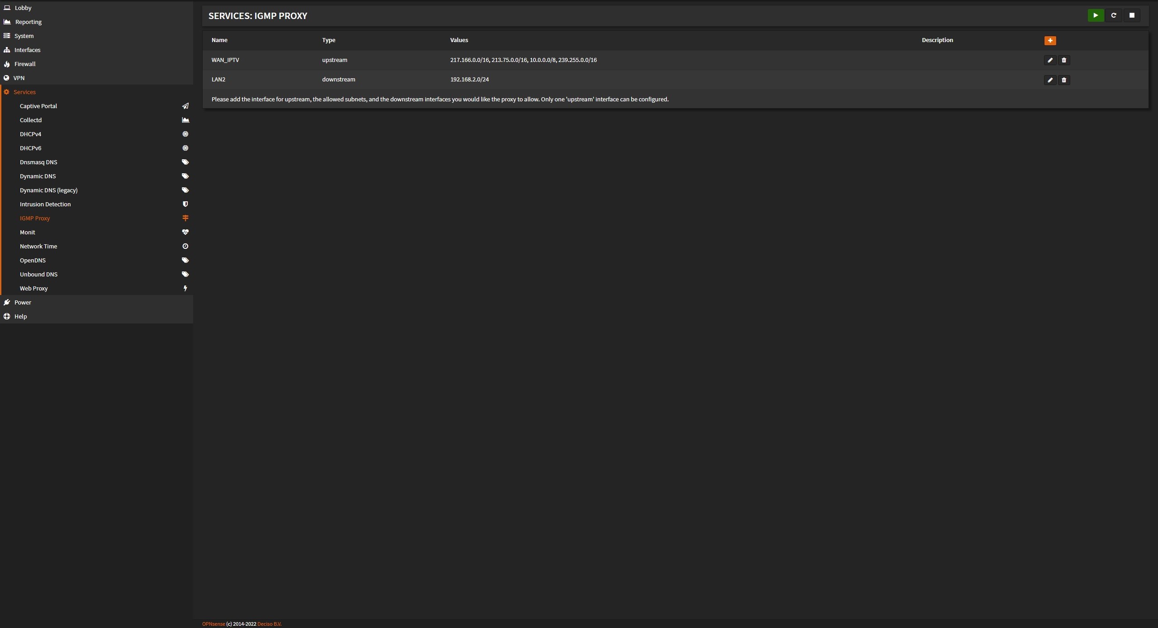Open the Deciso B.V. footer link
This screenshot has height=628, width=1158.
pos(269,624)
